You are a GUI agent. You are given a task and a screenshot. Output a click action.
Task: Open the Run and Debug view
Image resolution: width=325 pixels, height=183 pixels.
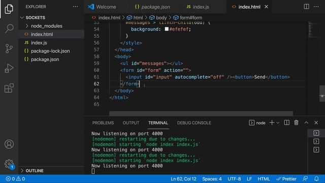click(x=9, y=68)
